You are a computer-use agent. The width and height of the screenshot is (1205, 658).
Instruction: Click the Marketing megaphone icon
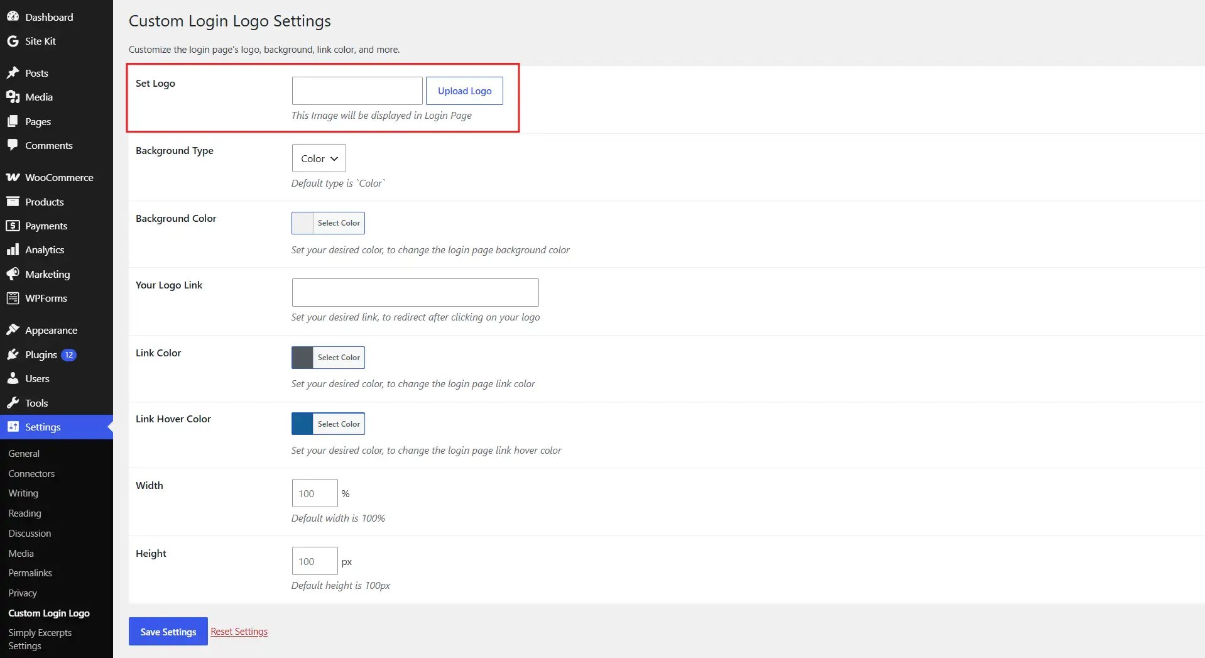coord(13,274)
